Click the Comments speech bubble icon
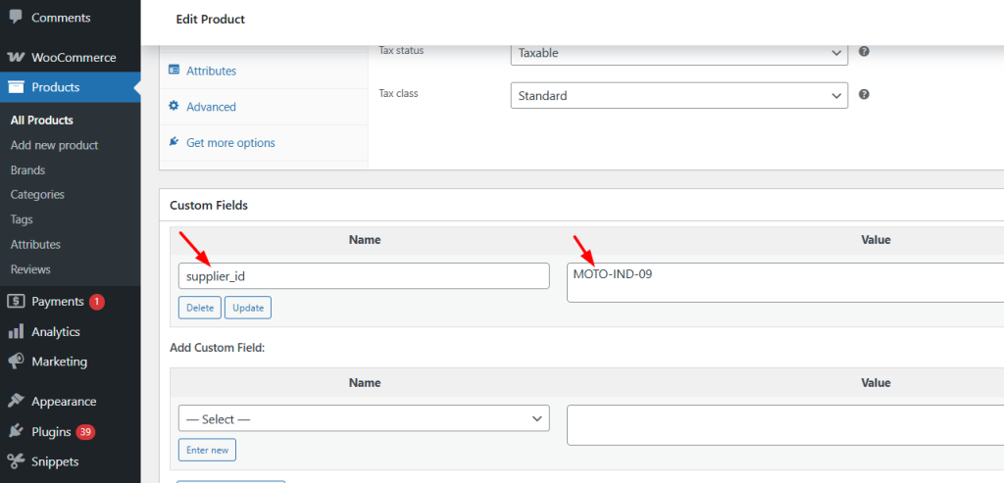 pyautogui.click(x=16, y=18)
